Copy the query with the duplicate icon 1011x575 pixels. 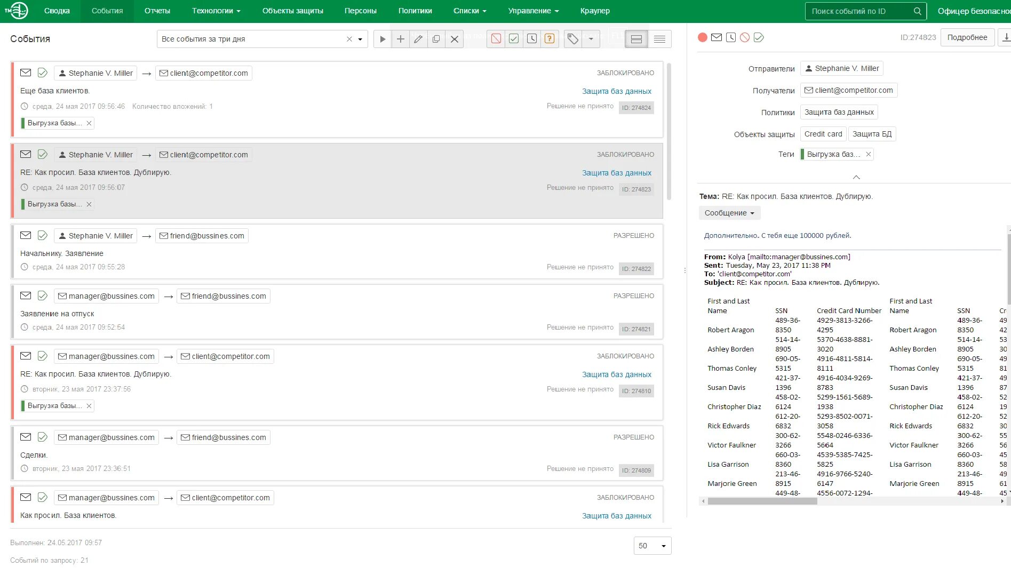coord(436,39)
